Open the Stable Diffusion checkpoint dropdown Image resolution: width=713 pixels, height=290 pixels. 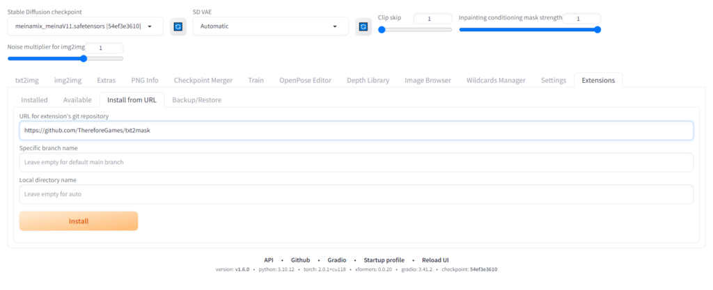[86, 26]
